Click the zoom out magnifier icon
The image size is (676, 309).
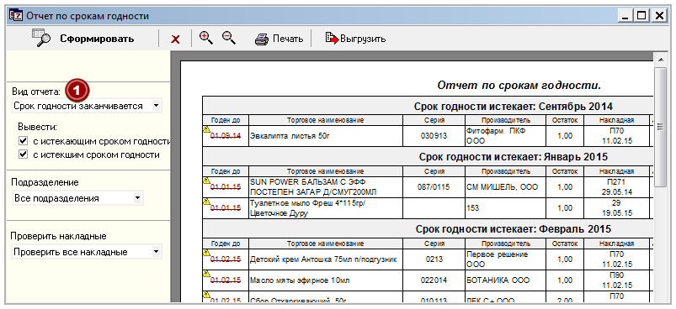pyautogui.click(x=229, y=38)
